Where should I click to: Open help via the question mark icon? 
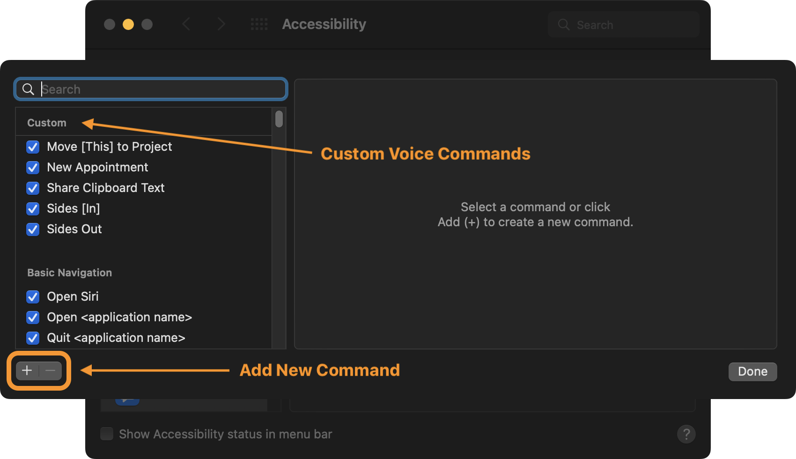coord(686,434)
